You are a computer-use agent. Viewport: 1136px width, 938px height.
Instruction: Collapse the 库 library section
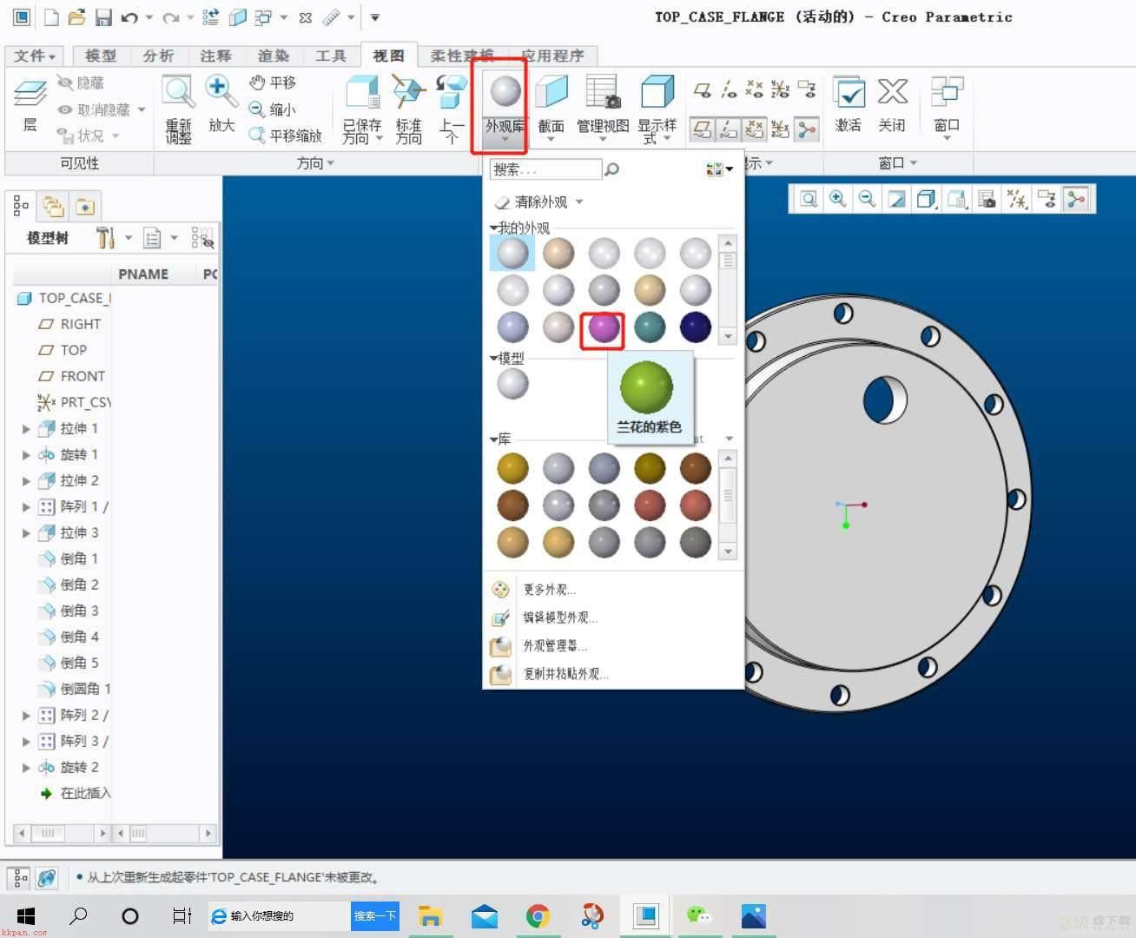pos(494,439)
